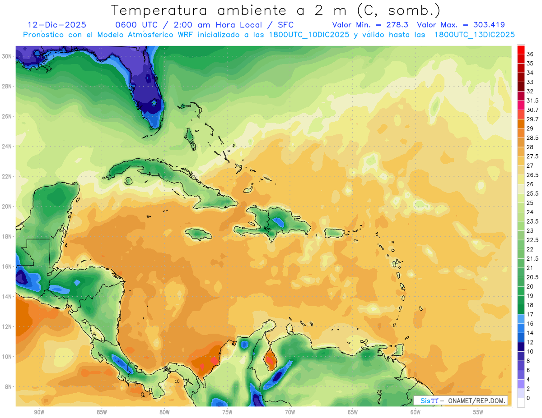Click the color scale value "6"
The height and width of the screenshot is (418, 542).
[528, 370]
